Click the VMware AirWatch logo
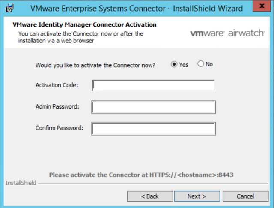 coord(227,33)
